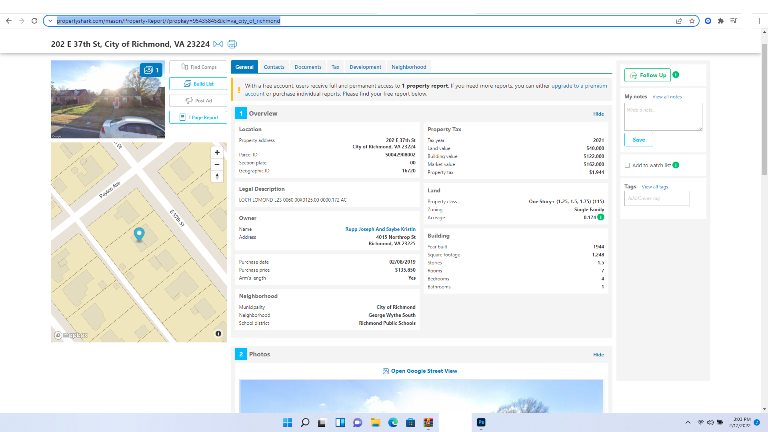Click the Find Comps button
The width and height of the screenshot is (768, 432).
coord(198,67)
